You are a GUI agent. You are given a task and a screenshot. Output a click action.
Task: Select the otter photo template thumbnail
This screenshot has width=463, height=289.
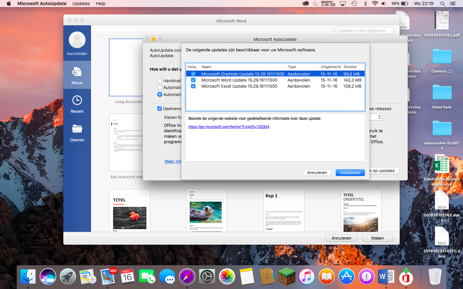207,210
